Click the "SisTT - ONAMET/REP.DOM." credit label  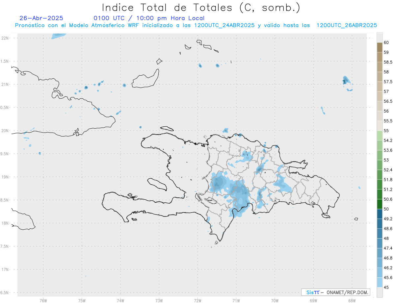click(x=335, y=292)
